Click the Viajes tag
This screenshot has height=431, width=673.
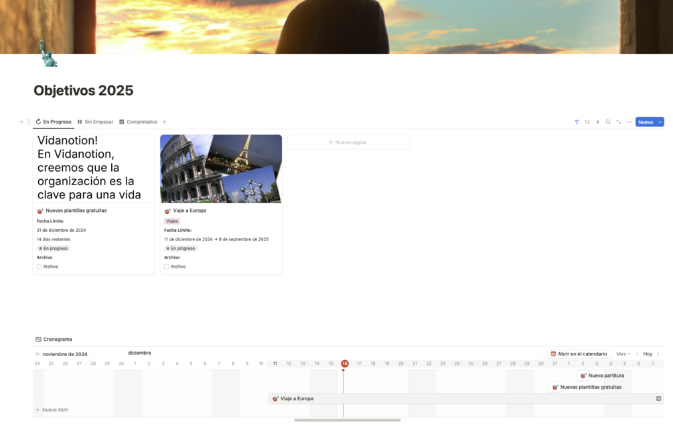pyautogui.click(x=172, y=221)
